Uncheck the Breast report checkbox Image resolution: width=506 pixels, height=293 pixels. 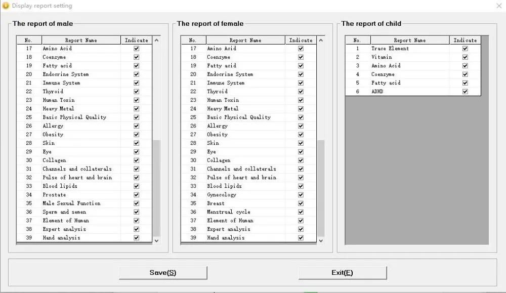(301, 203)
